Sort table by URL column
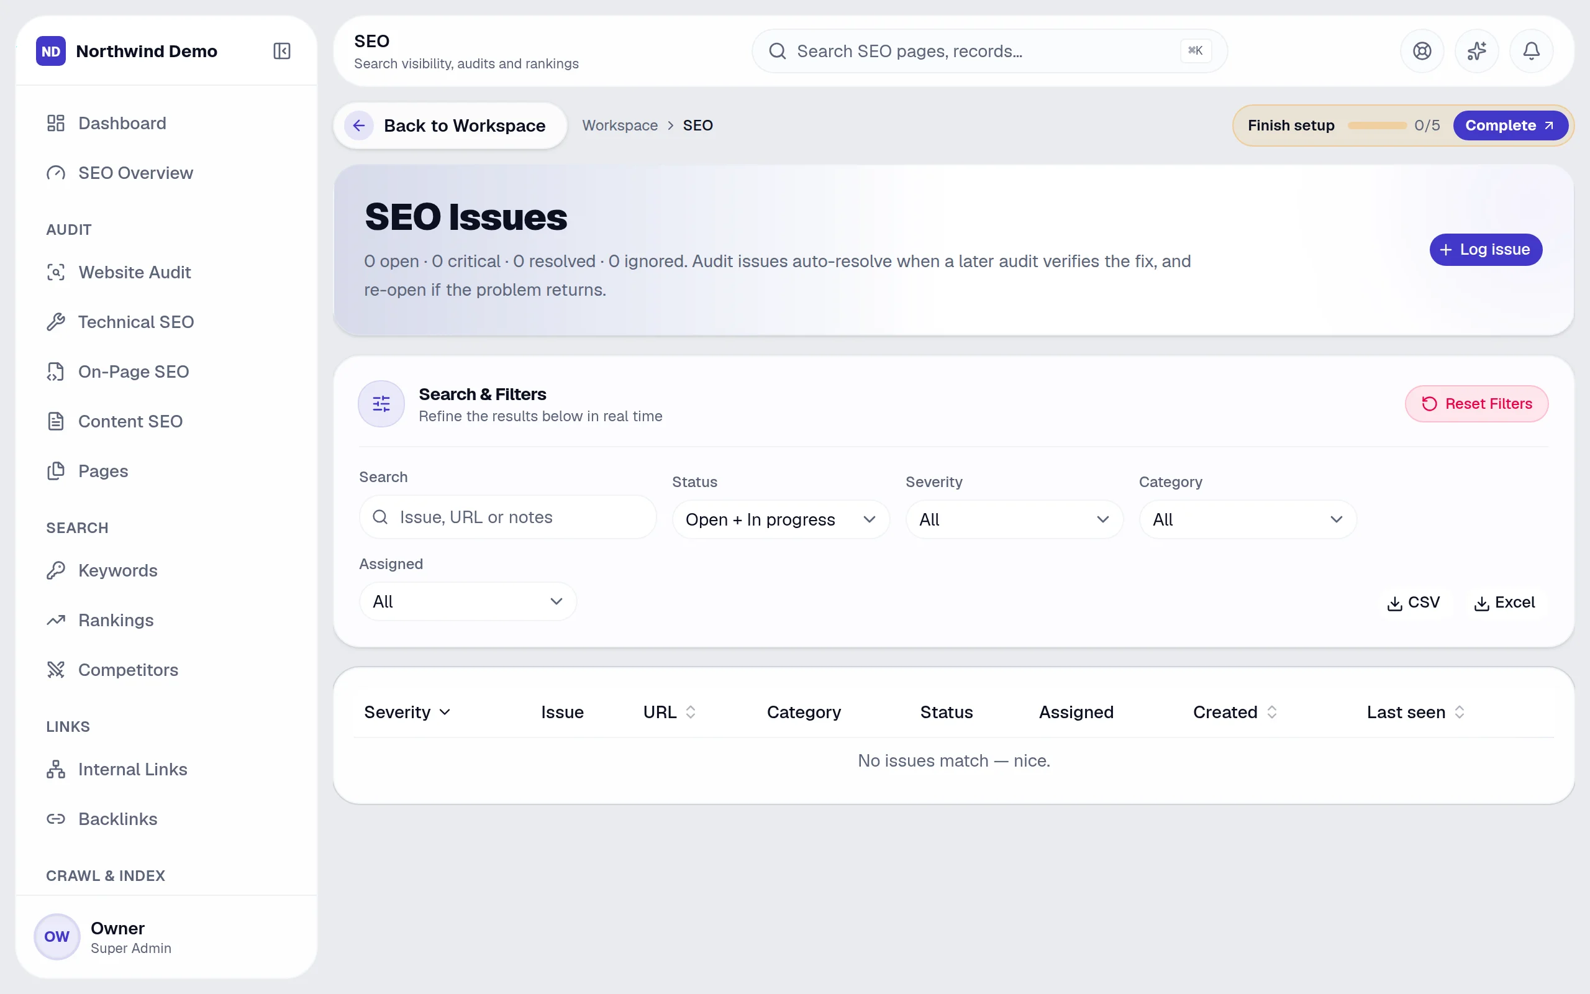Image resolution: width=1590 pixels, height=994 pixels. [670, 712]
